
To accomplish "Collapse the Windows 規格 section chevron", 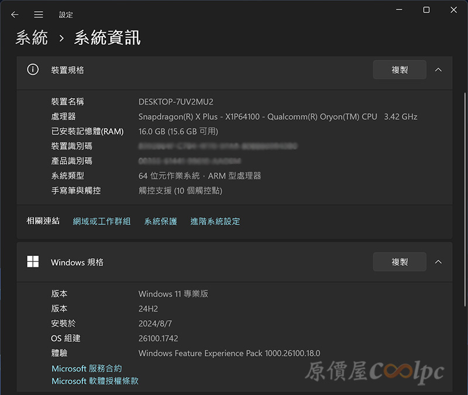I will (x=438, y=262).
